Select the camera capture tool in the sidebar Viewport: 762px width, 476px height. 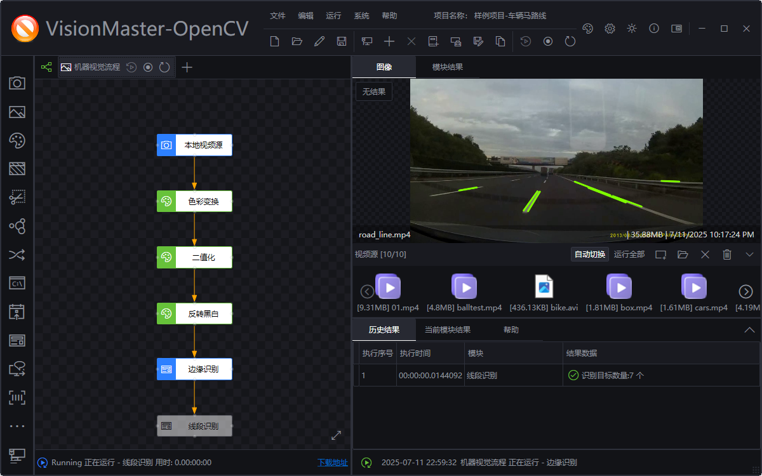click(x=17, y=83)
